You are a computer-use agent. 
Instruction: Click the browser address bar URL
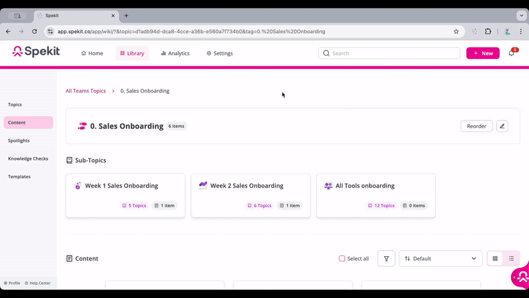click(x=191, y=31)
